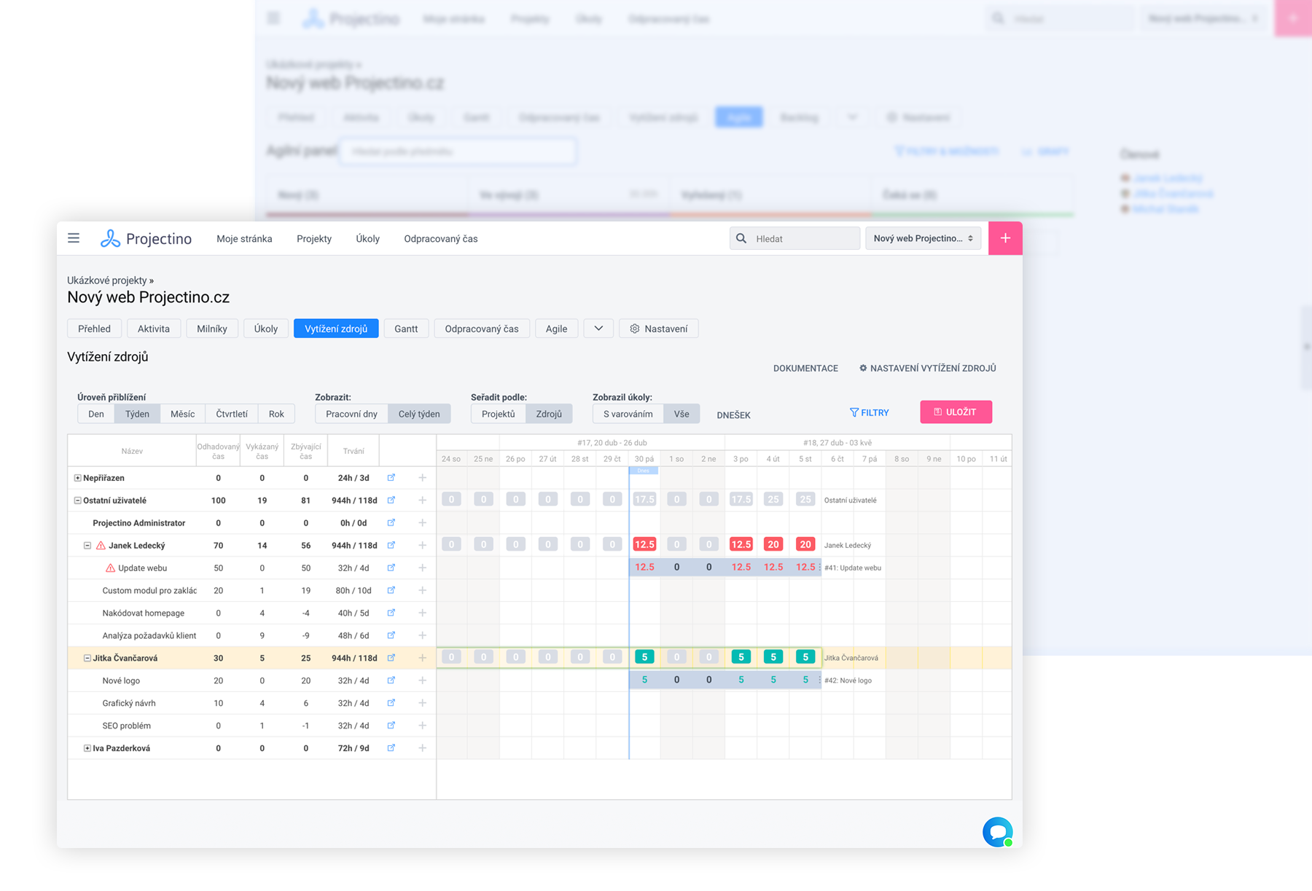
Task: Open external link icon for Jitka Čvančarová row
Action: (x=391, y=658)
